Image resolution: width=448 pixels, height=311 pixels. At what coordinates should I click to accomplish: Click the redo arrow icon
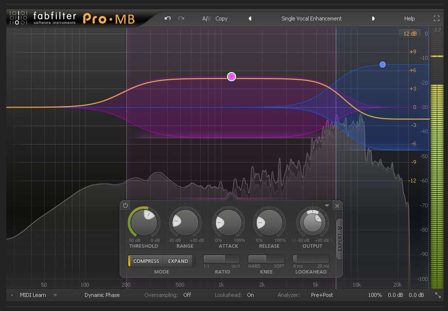[x=181, y=18]
